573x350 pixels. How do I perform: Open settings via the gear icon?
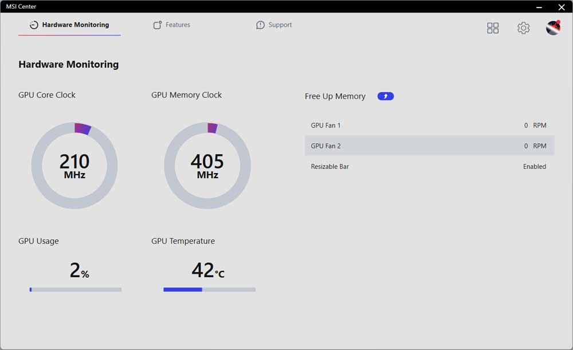pyautogui.click(x=523, y=28)
